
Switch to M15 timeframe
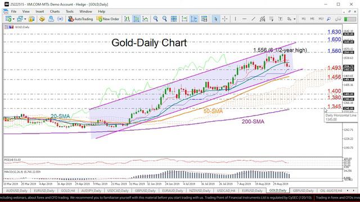(321, 19)
